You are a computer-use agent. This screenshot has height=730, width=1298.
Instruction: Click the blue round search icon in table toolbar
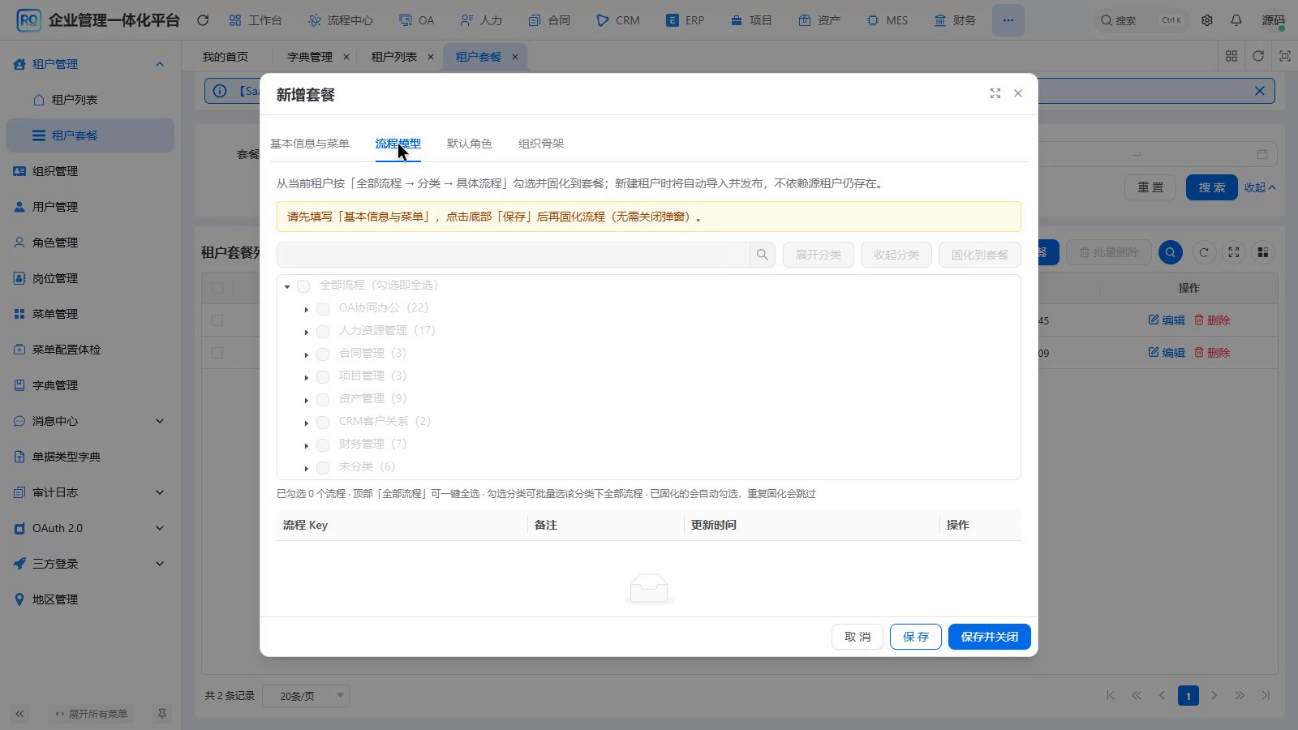pos(1170,252)
